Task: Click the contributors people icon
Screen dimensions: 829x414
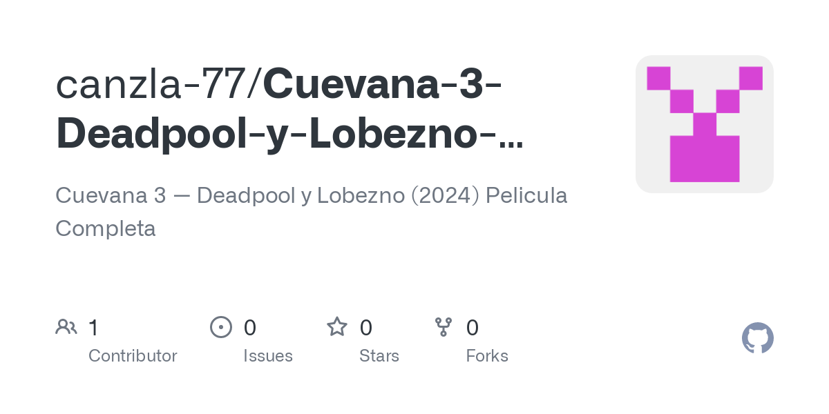Action: click(x=66, y=327)
